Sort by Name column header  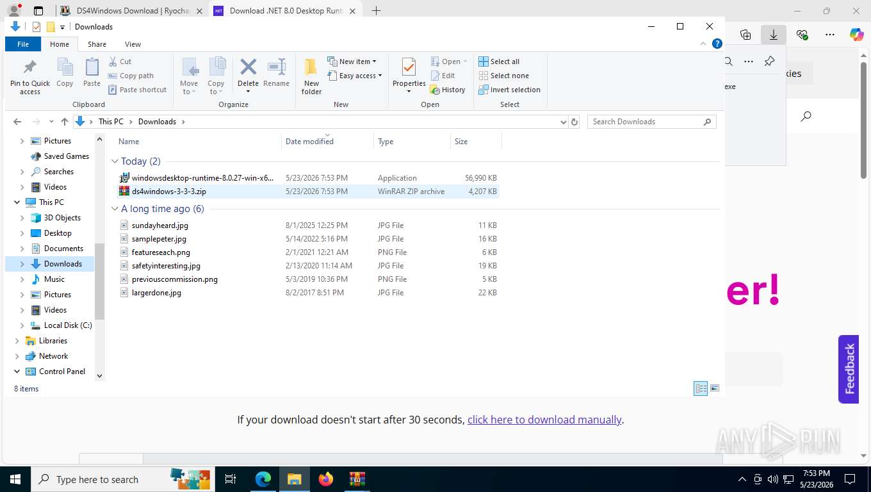(198, 142)
